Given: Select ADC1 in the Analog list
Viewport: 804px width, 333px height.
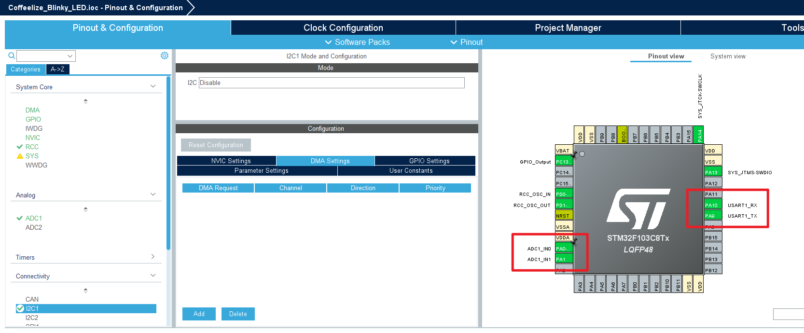Looking at the screenshot, I should (x=34, y=218).
